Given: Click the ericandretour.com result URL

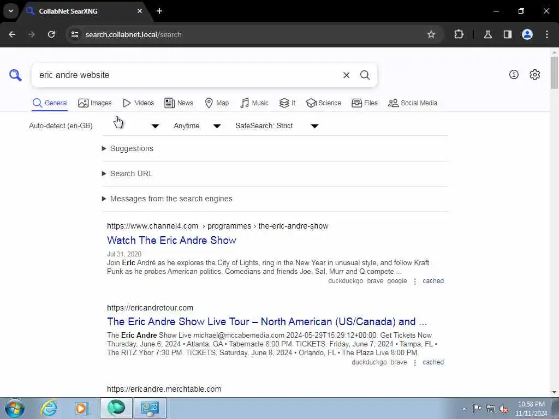Looking at the screenshot, I should tap(150, 308).
